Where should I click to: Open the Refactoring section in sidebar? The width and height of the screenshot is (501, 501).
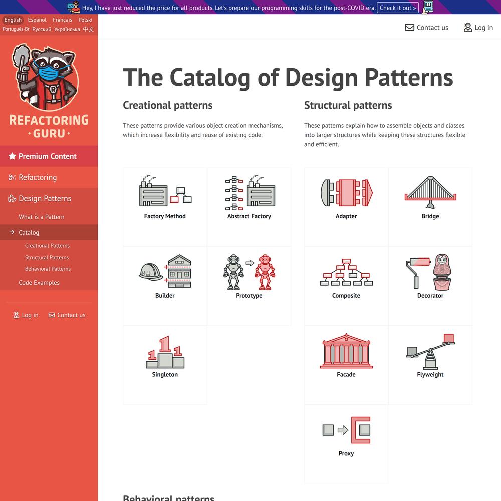[x=49, y=177]
